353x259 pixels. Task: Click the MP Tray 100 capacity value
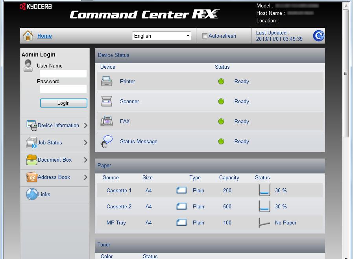(x=227, y=223)
